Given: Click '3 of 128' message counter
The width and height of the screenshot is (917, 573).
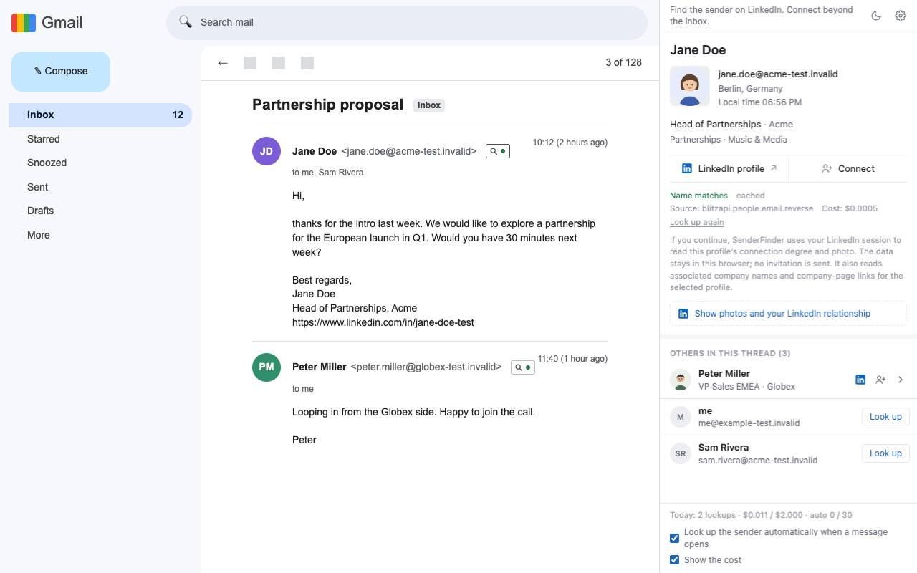Looking at the screenshot, I should pos(623,62).
